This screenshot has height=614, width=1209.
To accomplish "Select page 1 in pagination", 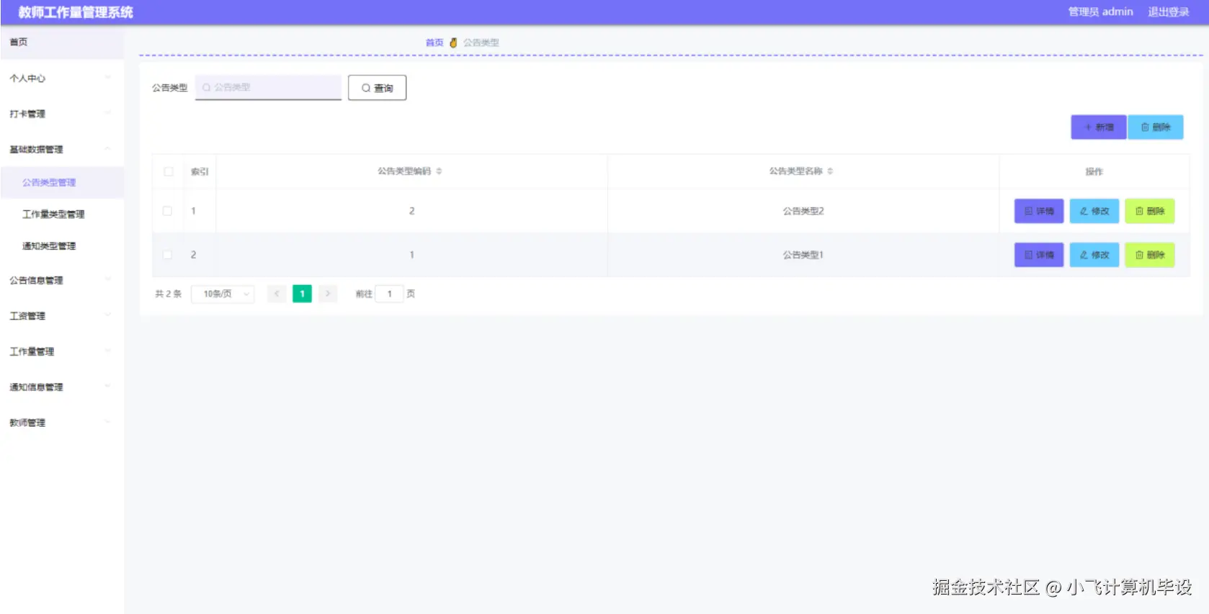I will click(302, 294).
